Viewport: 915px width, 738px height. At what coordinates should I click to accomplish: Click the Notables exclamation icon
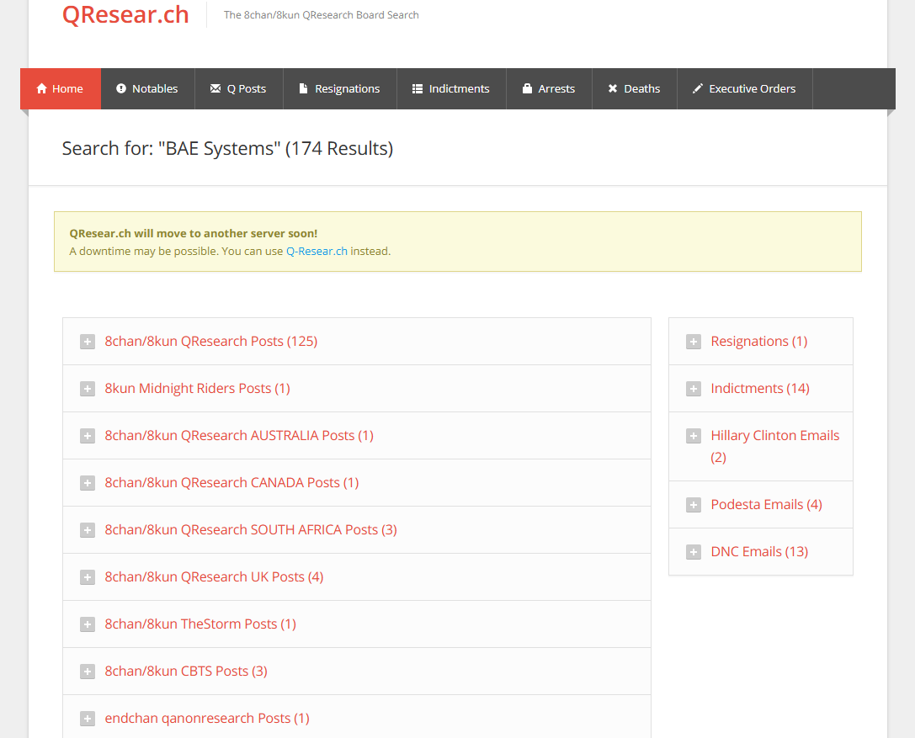click(121, 88)
